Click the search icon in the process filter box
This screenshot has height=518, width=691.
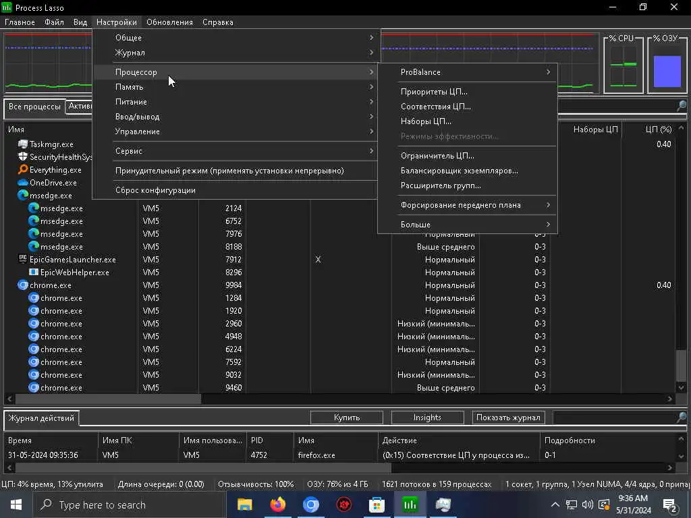tap(682, 106)
